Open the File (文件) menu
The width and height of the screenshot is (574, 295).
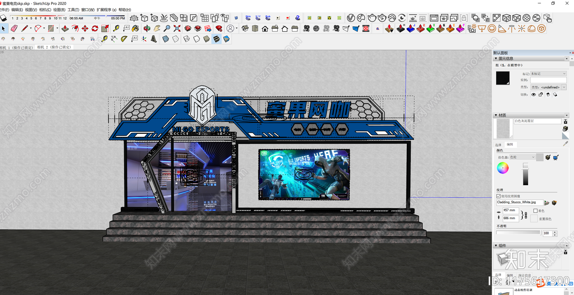(4, 10)
